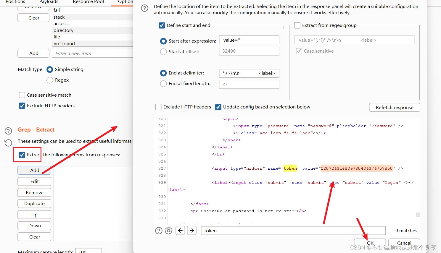Screen dimensions: 441x253
Task: Click the Maximum capture length field
Action: [88, 251]
